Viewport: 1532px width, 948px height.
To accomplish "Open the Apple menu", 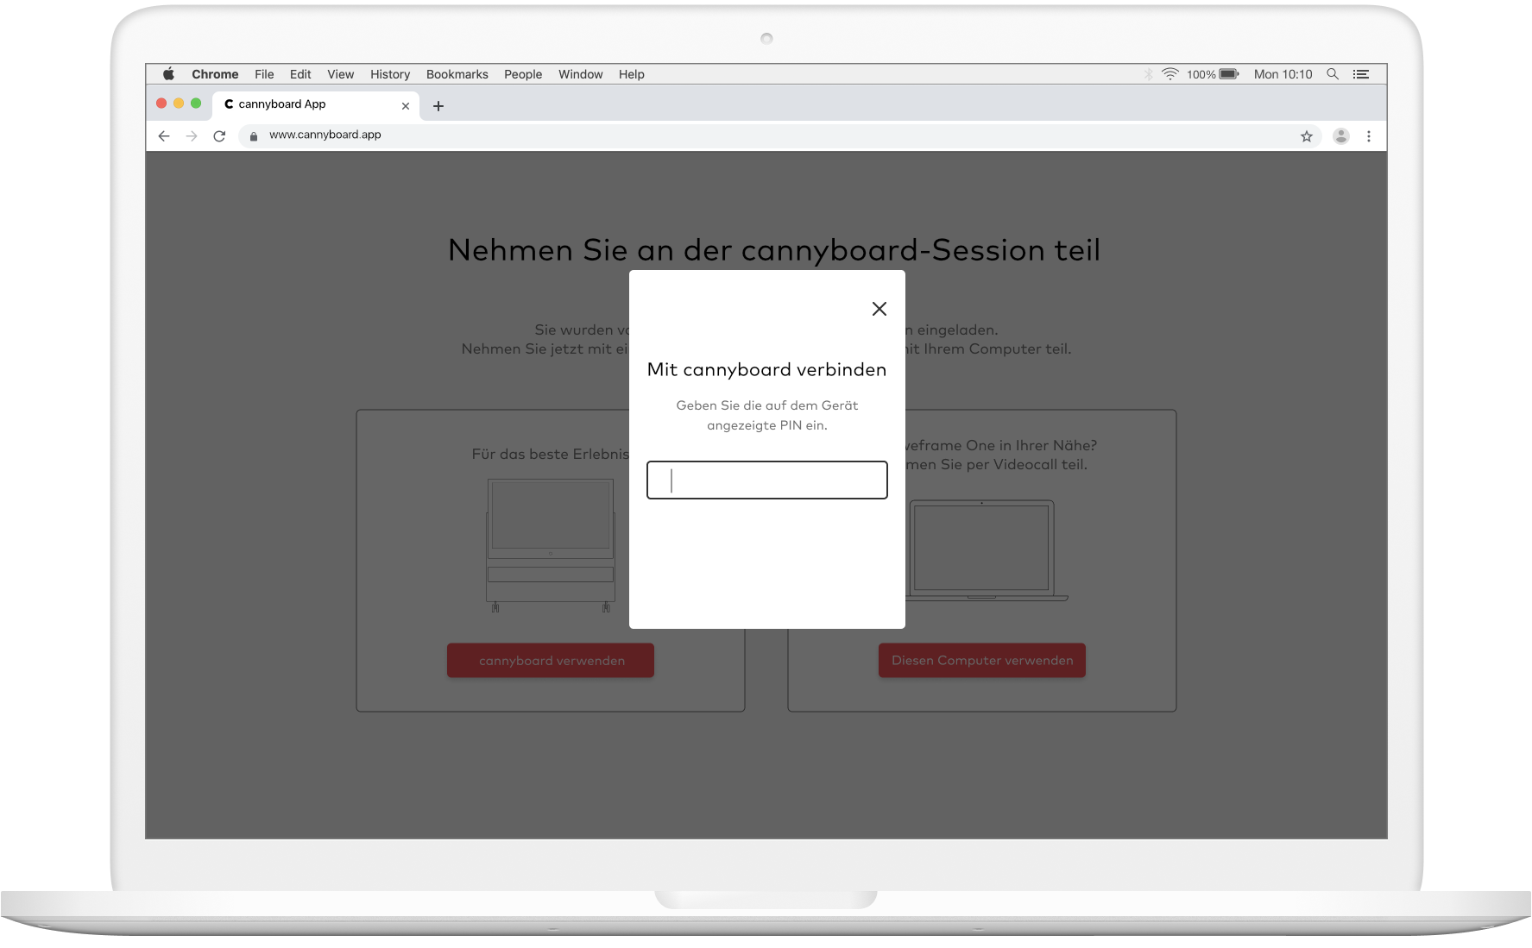I will 168,74.
